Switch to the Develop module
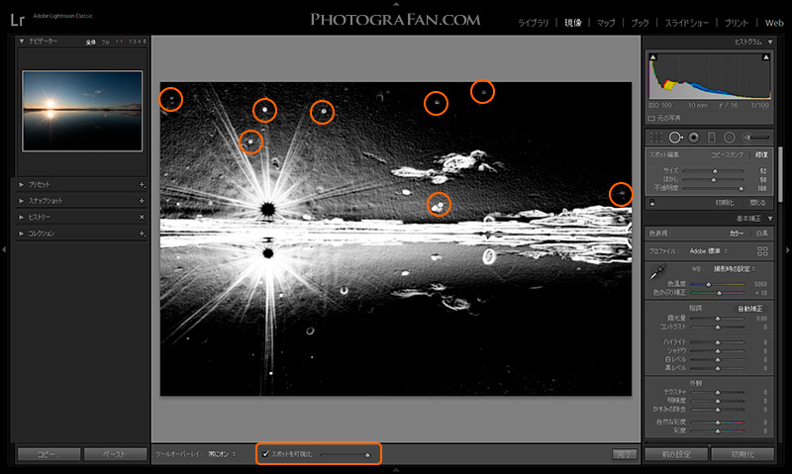 pos(573,23)
